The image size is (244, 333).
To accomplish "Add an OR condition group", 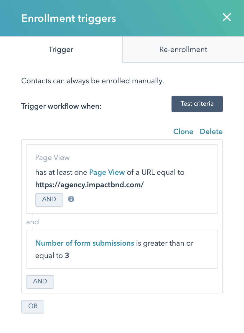I will pyautogui.click(x=32, y=306).
